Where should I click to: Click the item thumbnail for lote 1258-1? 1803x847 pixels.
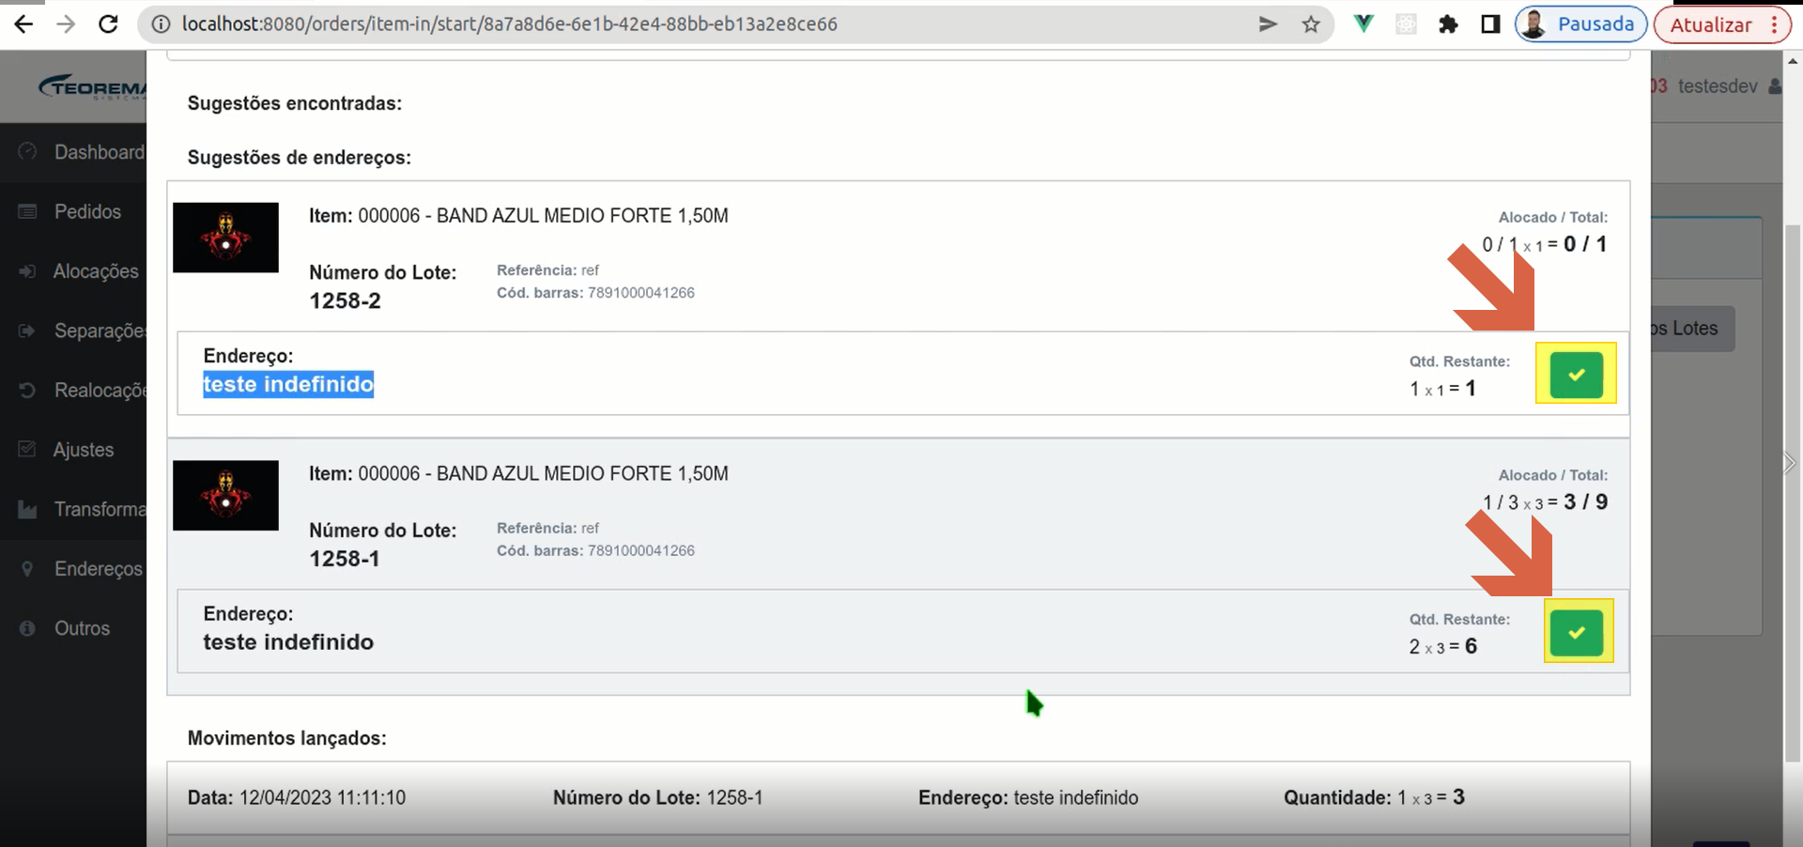pos(225,495)
